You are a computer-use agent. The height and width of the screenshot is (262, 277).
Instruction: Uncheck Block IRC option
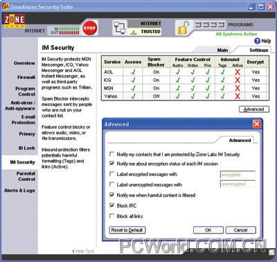(x=112, y=205)
